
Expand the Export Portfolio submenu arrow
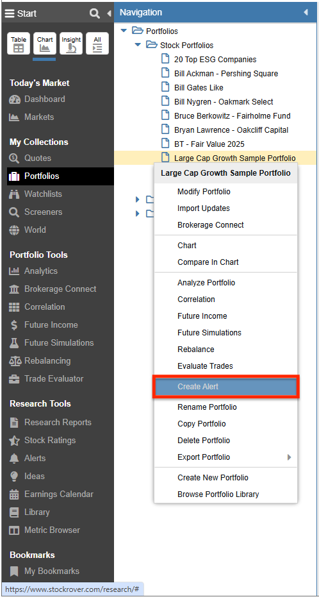pyautogui.click(x=290, y=457)
